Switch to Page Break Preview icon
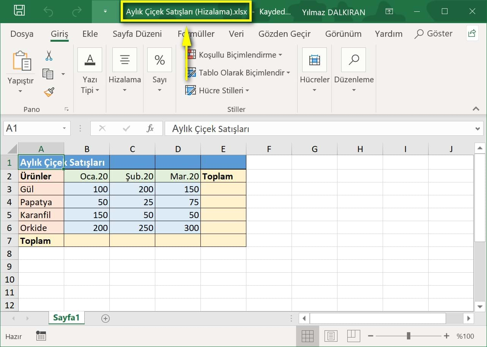The height and width of the screenshot is (347, 487). pyautogui.click(x=353, y=336)
